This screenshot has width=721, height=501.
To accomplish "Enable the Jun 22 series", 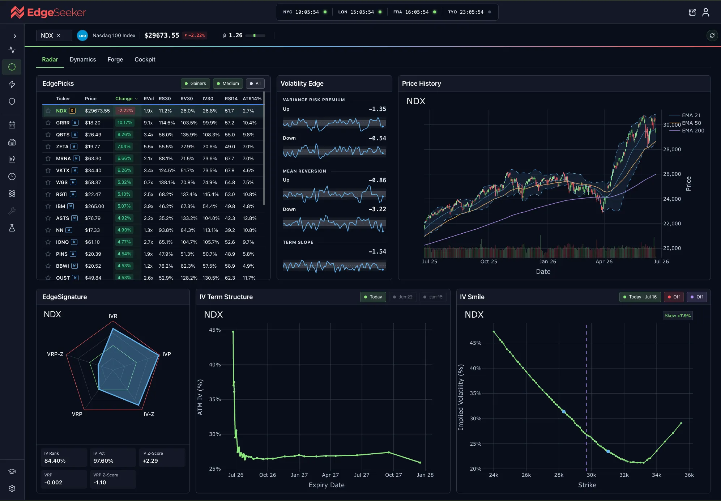I will tap(403, 297).
